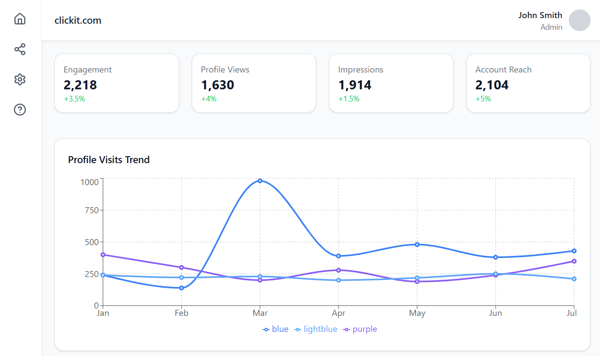Screen dimensions: 600x356
Task: Click the John Smith user name
Action: (x=540, y=16)
